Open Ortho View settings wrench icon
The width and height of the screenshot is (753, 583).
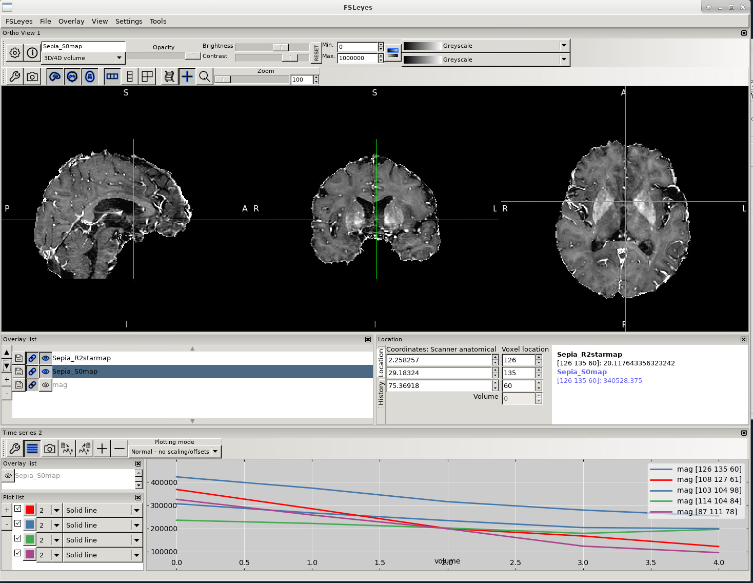[x=15, y=76]
